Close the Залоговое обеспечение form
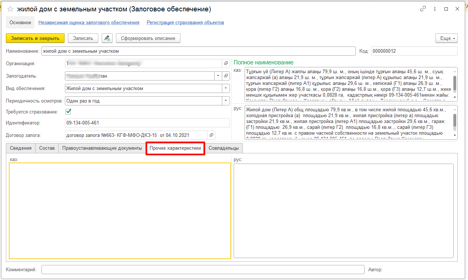 (x=457, y=9)
